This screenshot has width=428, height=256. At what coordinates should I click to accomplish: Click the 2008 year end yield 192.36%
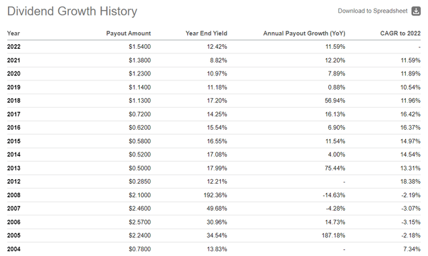click(x=215, y=195)
